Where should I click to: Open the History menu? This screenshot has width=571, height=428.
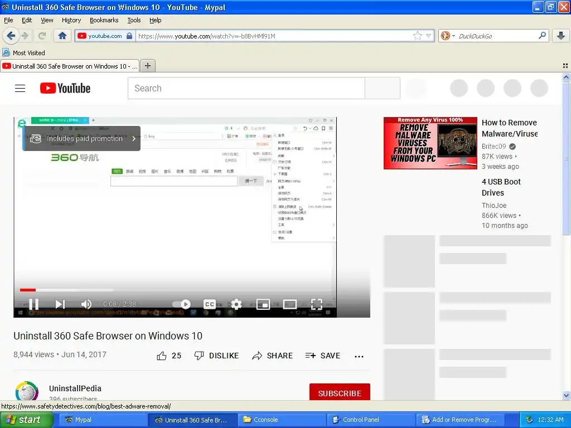point(71,20)
